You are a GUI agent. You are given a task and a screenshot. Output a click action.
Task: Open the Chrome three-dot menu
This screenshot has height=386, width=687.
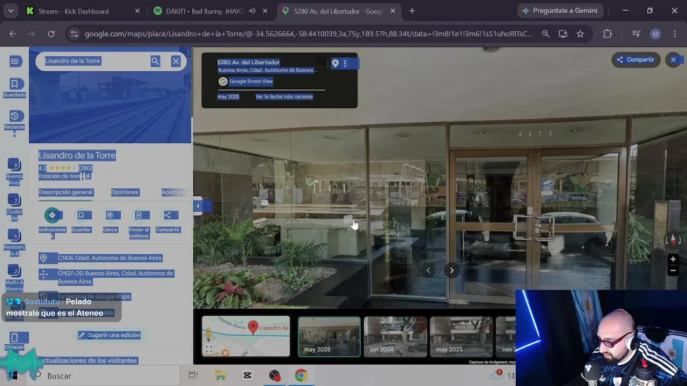pos(674,34)
